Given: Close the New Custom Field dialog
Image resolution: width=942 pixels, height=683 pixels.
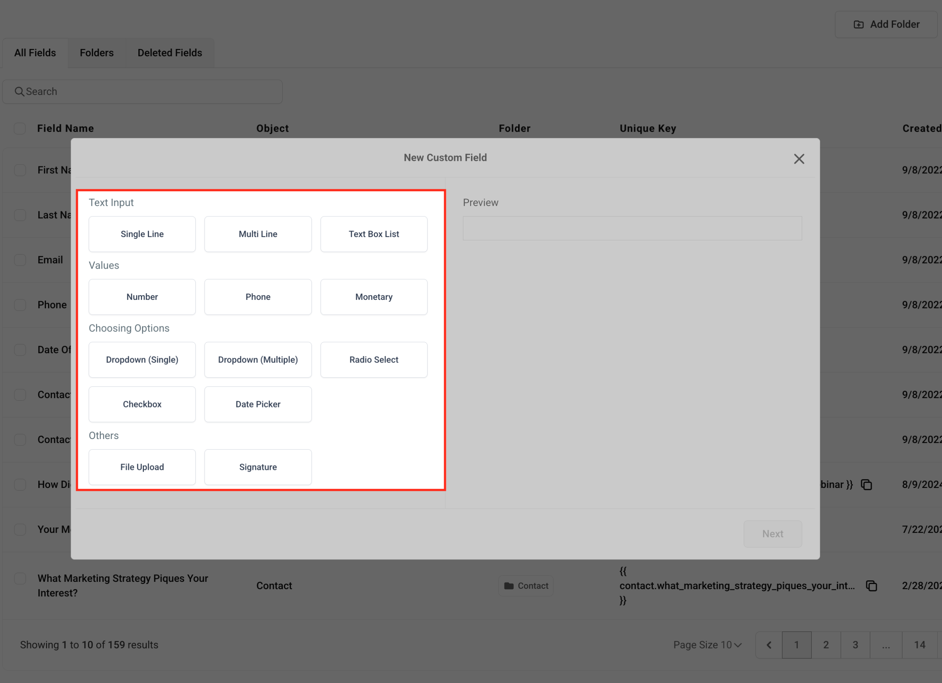Looking at the screenshot, I should (799, 158).
